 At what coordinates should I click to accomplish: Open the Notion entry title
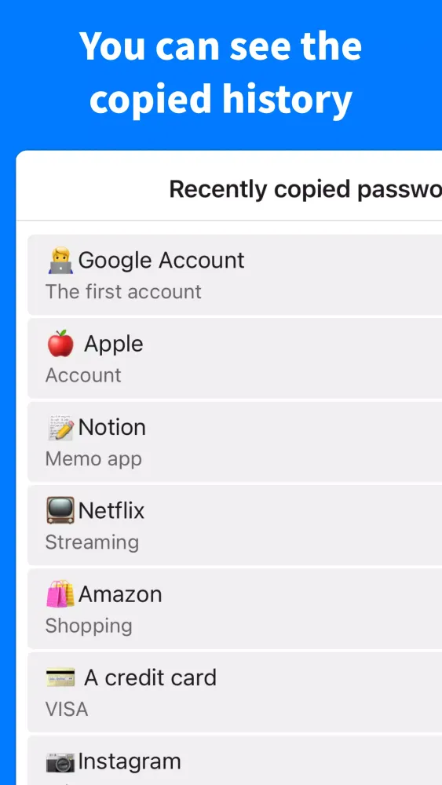[112, 428]
